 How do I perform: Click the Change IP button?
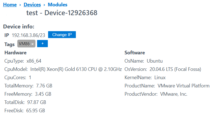tap(62, 34)
